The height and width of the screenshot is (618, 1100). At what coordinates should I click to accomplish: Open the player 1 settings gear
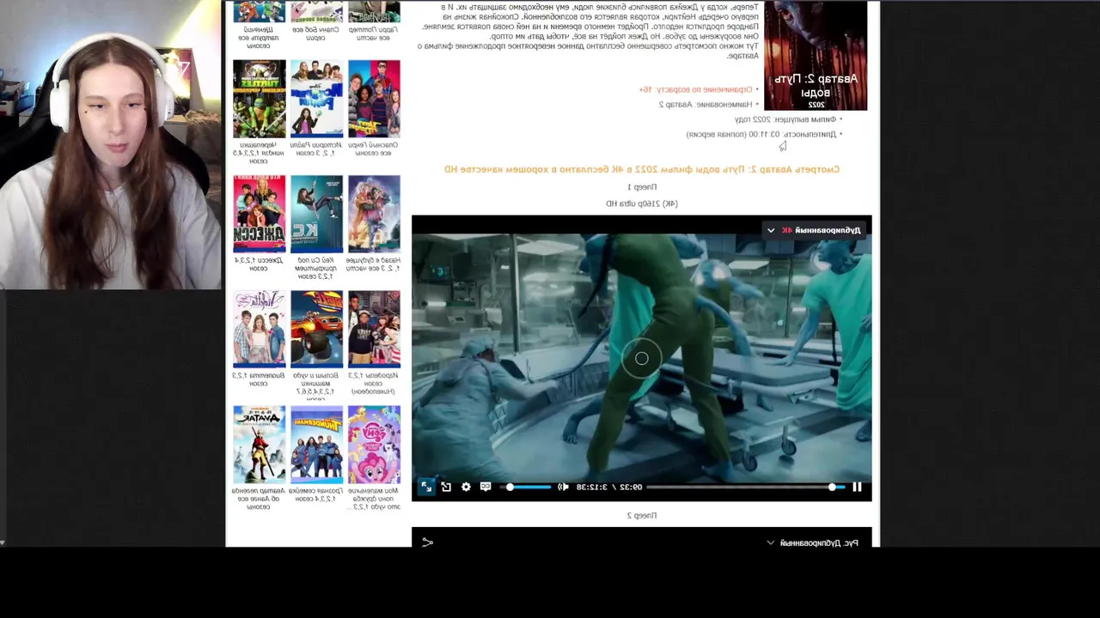click(466, 487)
